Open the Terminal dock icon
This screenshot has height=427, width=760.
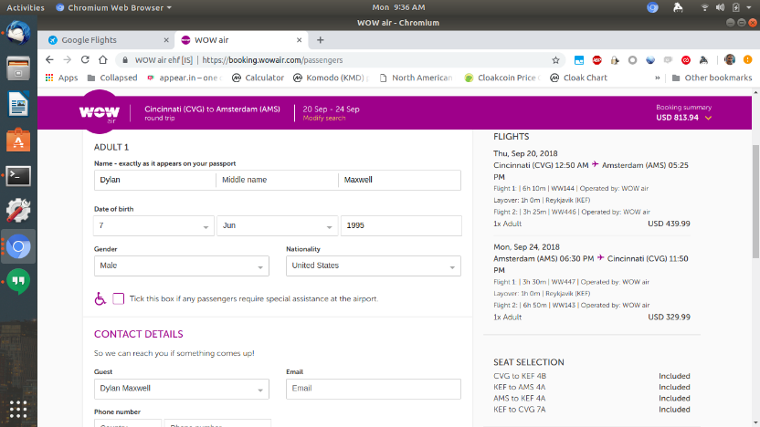(x=18, y=176)
